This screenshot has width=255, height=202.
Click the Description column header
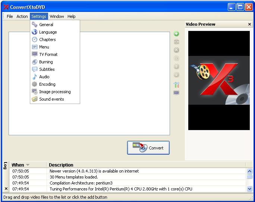(146, 165)
